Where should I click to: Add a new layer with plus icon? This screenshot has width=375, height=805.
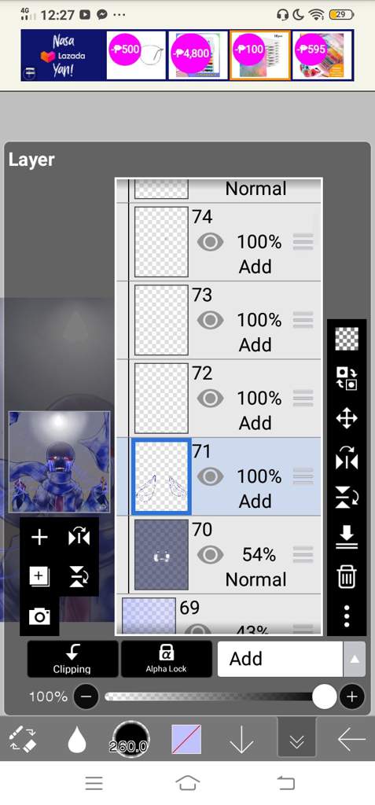coord(39,538)
